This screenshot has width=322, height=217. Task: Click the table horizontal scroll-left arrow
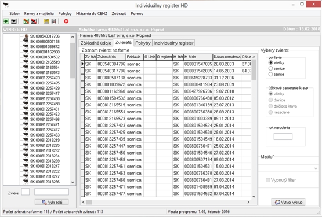pyautogui.click(x=83, y=202)
